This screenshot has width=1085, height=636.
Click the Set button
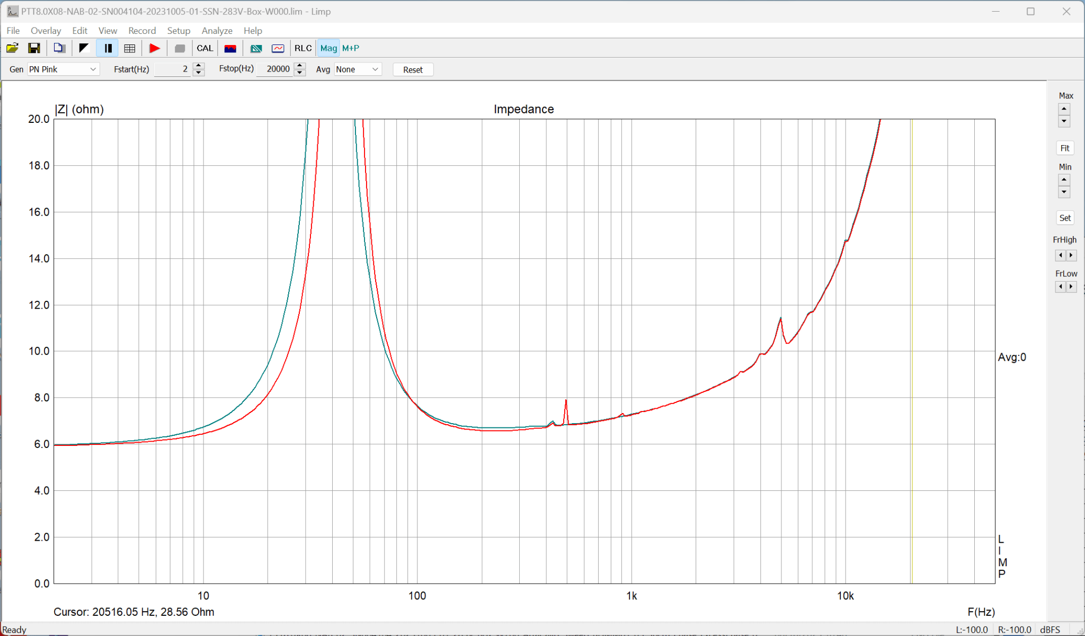coord(1065,218)
